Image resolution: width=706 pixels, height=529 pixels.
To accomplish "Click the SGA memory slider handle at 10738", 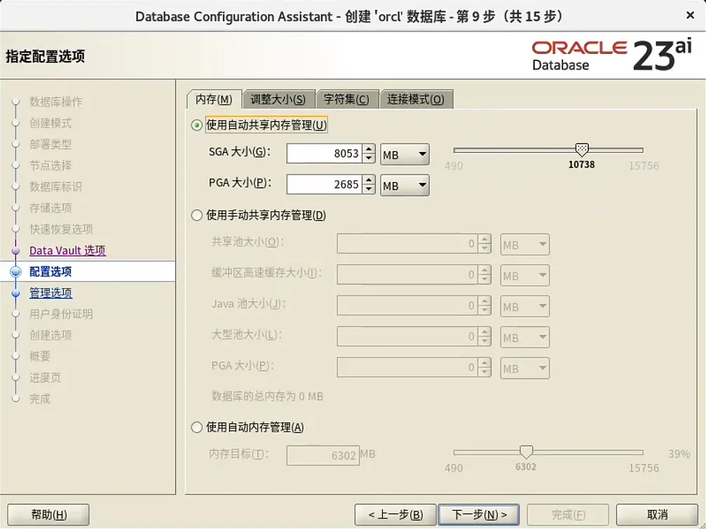I will tap(582, 149).
